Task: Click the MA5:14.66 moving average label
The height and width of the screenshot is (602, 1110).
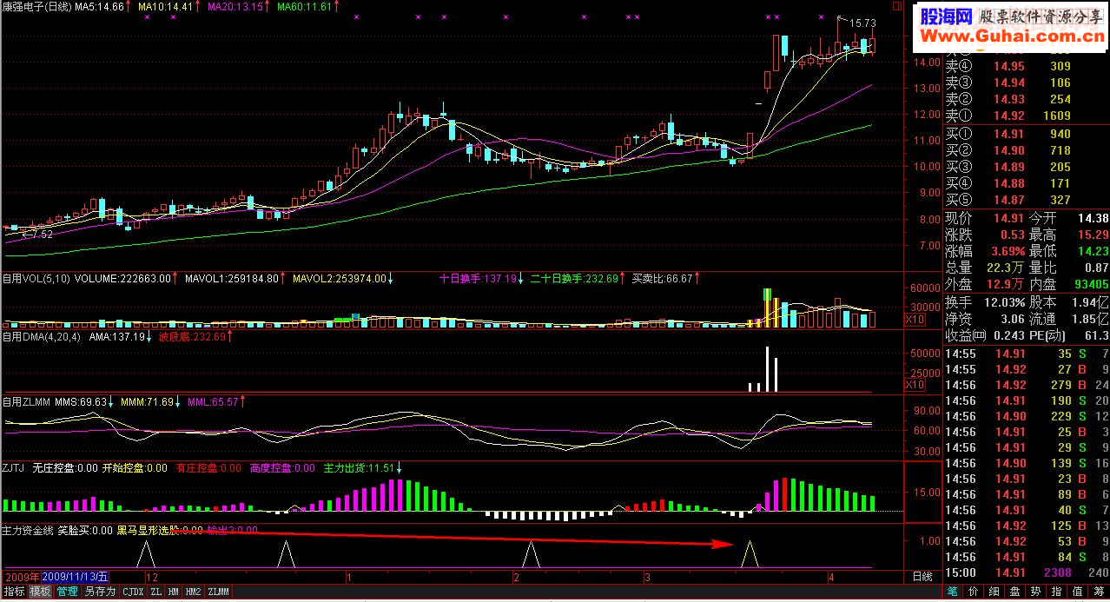Action: (x=101, y=6)
